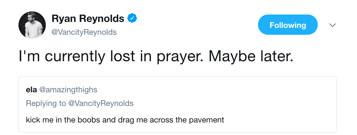
Task: Select the tweet text 'I'm currently lost in prayer'
Action: click(110, 57)
